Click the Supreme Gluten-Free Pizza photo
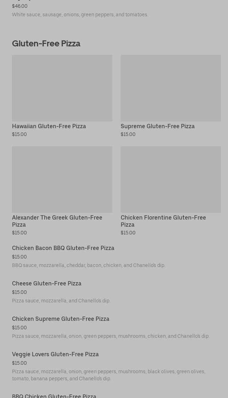Viewport: 228px width, 398px height. click(x=171, y=88)
